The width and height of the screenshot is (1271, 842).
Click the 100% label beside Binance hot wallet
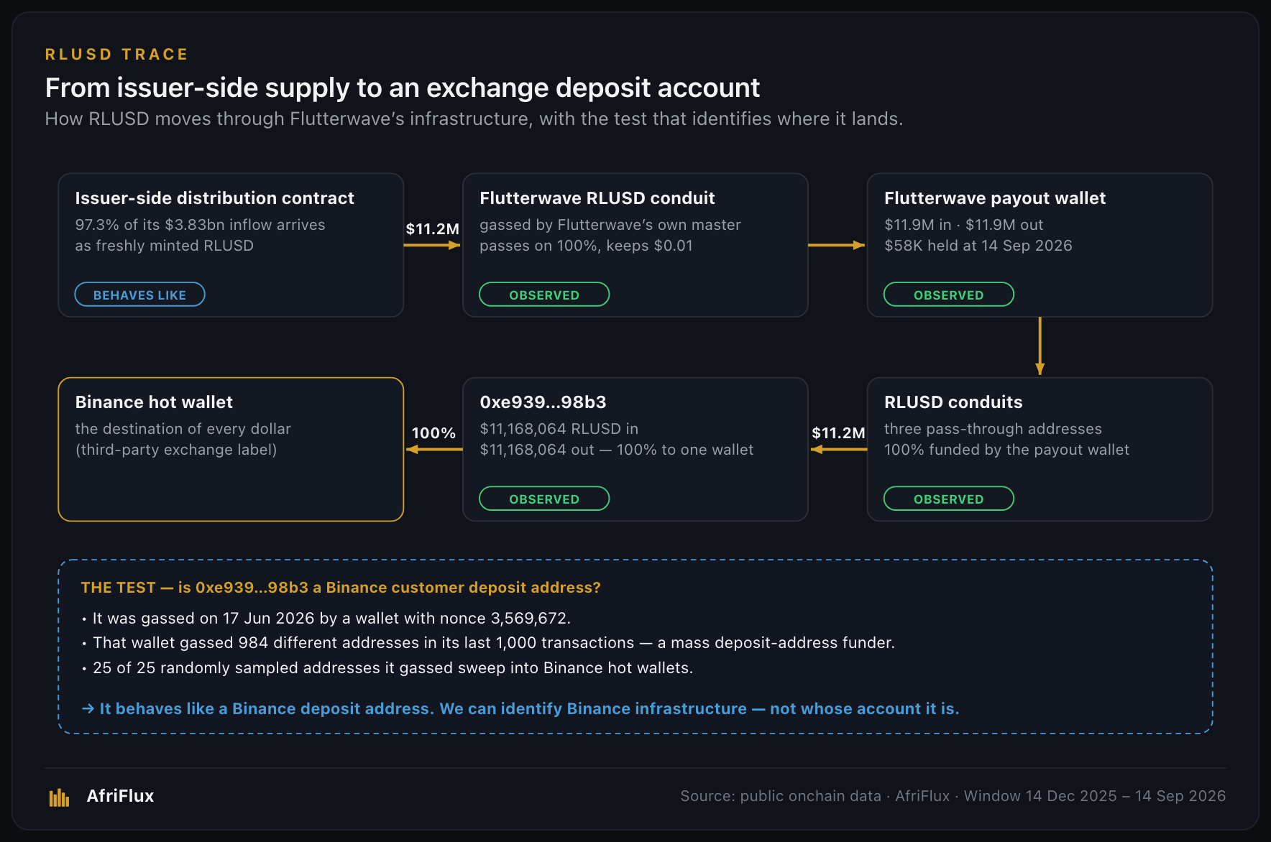click(x=433, y=432)
